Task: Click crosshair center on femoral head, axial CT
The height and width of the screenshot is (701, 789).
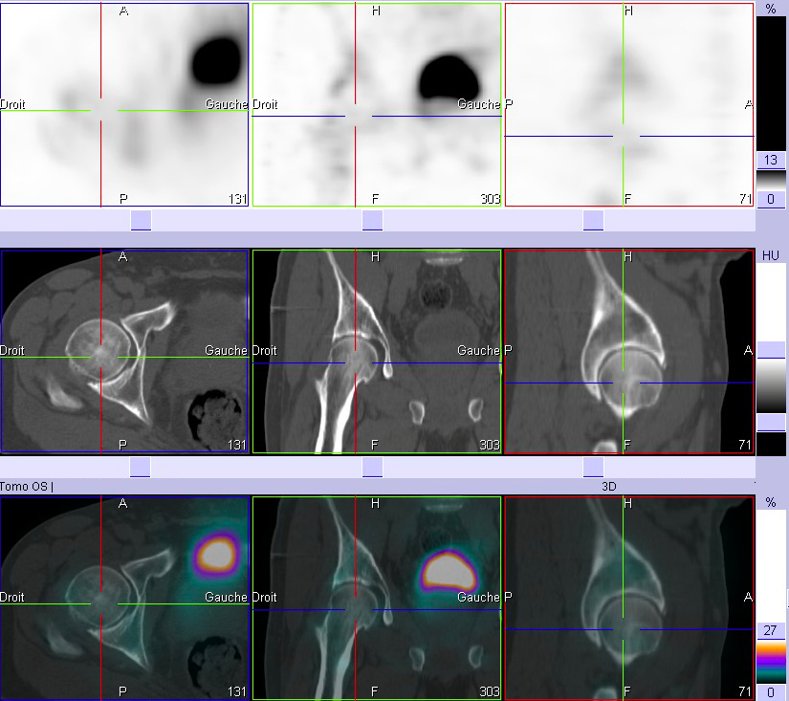Action: point(101,358)
